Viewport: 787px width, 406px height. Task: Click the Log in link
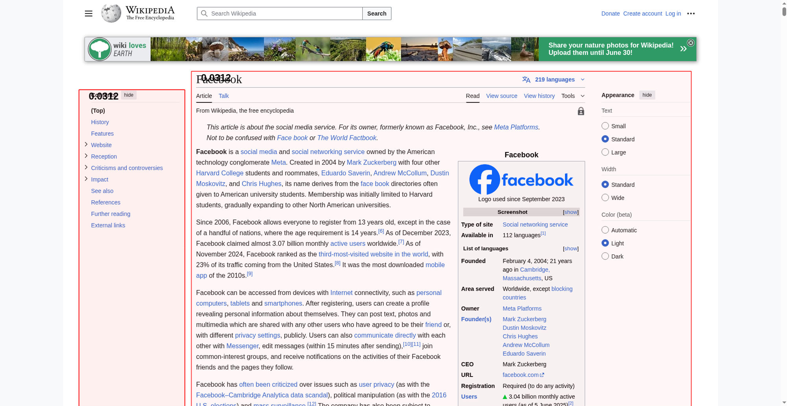(673, 13)
